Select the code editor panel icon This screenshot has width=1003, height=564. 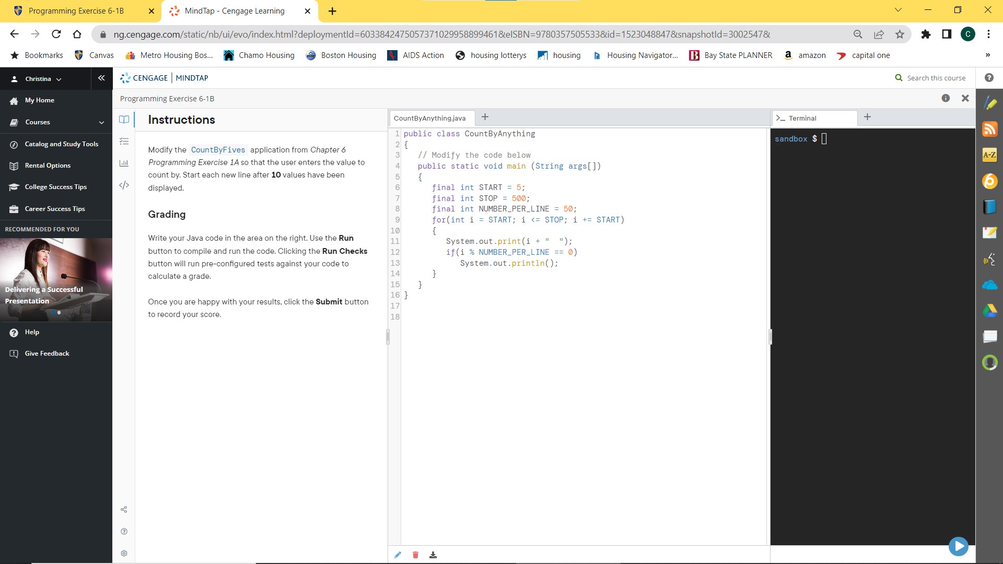pos(124,185)
